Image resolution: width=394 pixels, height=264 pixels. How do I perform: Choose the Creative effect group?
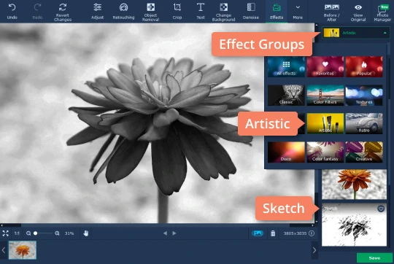(364, 152)
